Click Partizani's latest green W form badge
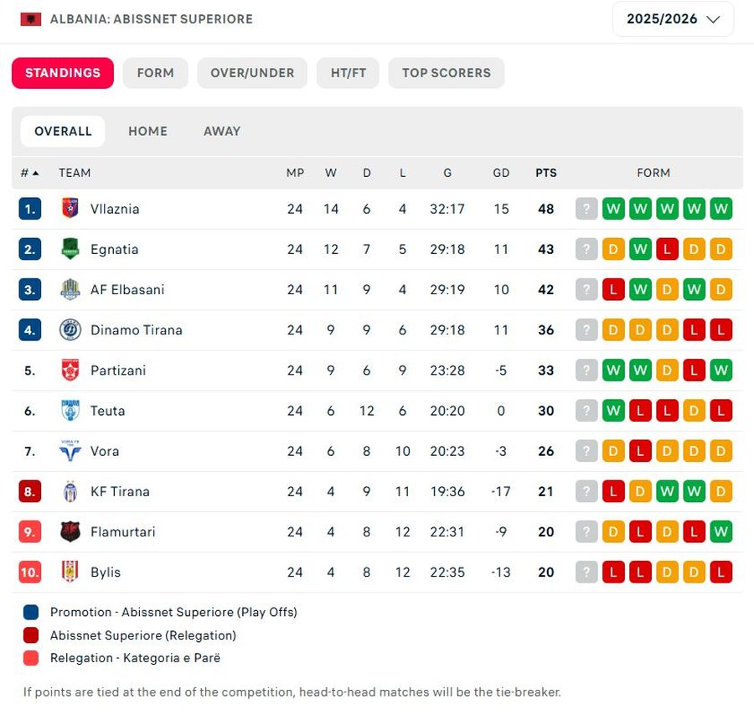This screenshot has height=715, width=754. [720, 370]
